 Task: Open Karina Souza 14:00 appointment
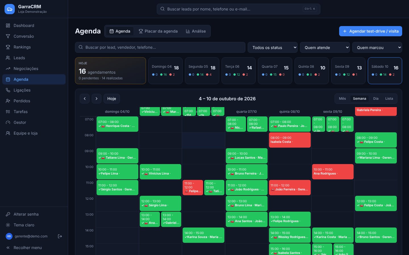[x=203, y=235]
